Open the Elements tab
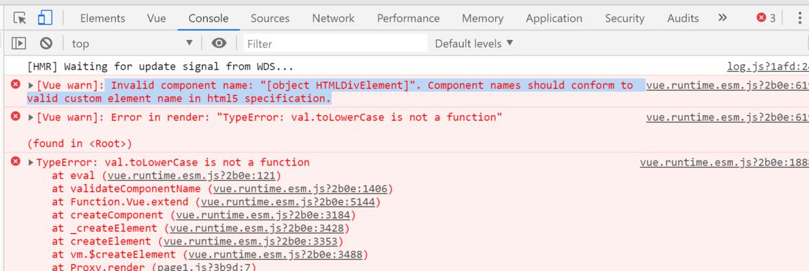809x271 pixels. pos(103,18)
